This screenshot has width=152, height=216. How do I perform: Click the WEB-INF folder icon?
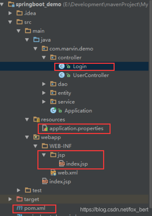45,146
